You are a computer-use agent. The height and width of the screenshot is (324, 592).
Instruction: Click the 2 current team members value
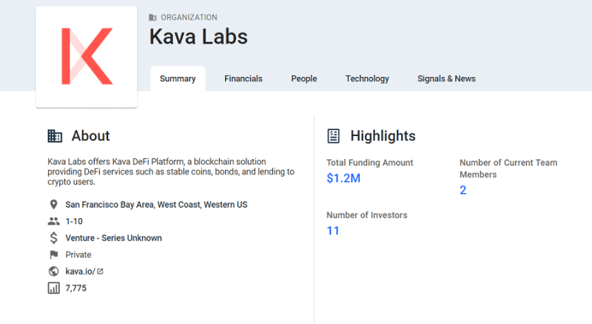[463, 190]
